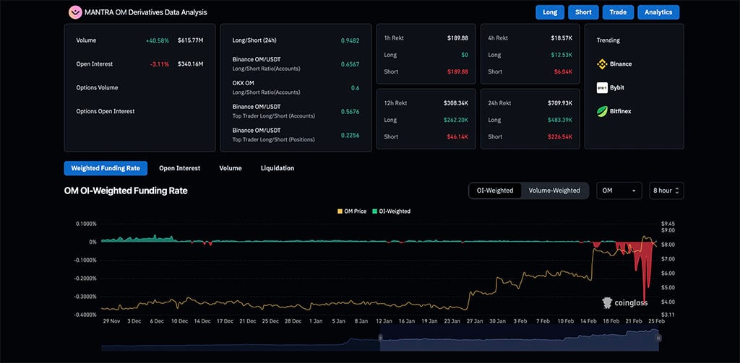Select the Weighted Funding Rate tab
The height and width of the screenshot is (363, 740).
pos(106,168)
